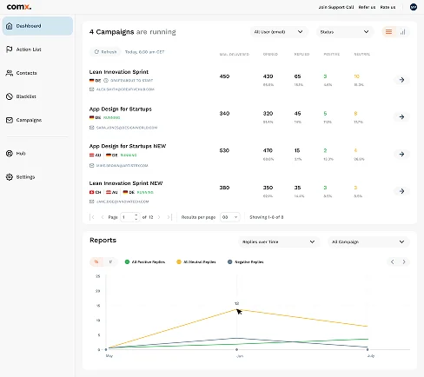This screenshot has height=377, width=424.
Task: Click the page number stepper arrows
Action: 136,217
